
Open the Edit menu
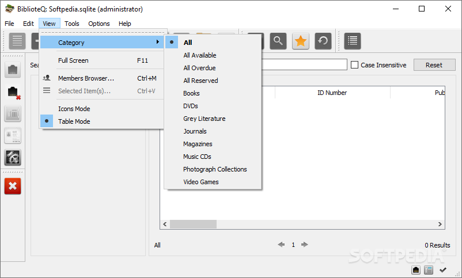[28, 24]
